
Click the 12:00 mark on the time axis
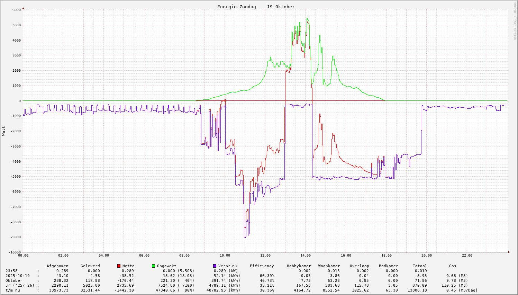coord(265,256)
